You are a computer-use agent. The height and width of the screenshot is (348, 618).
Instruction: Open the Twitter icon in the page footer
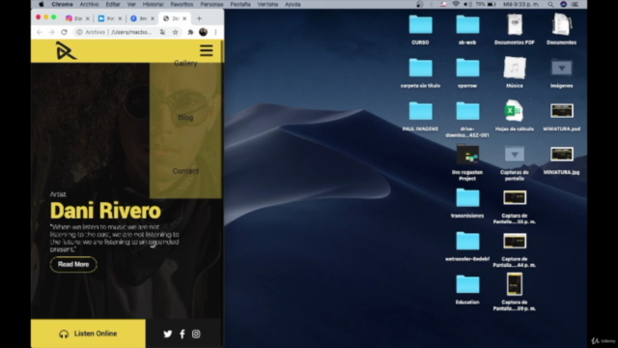pos(167,333)
